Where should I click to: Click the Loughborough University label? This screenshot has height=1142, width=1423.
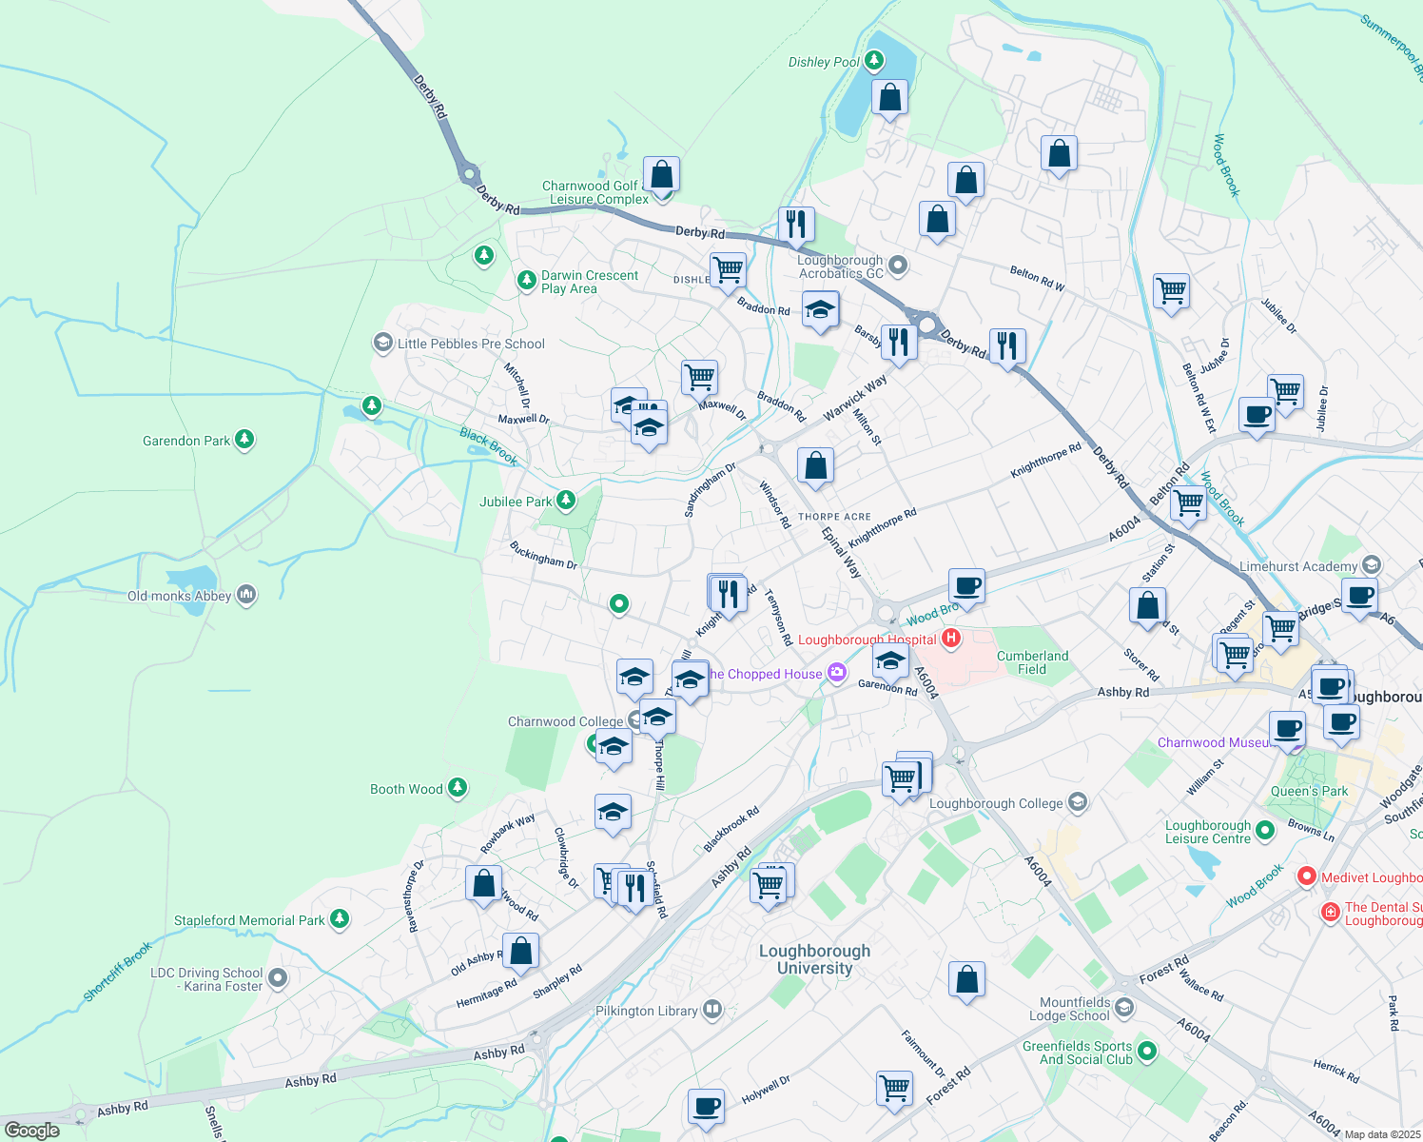pos(814,959)
